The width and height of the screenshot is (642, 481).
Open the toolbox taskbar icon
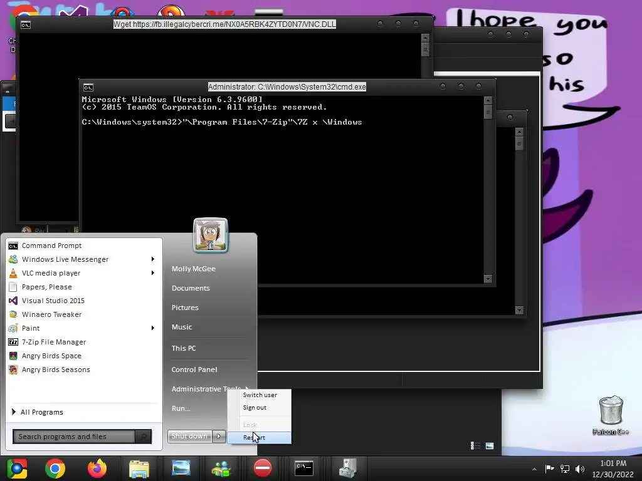pos(347,468)
